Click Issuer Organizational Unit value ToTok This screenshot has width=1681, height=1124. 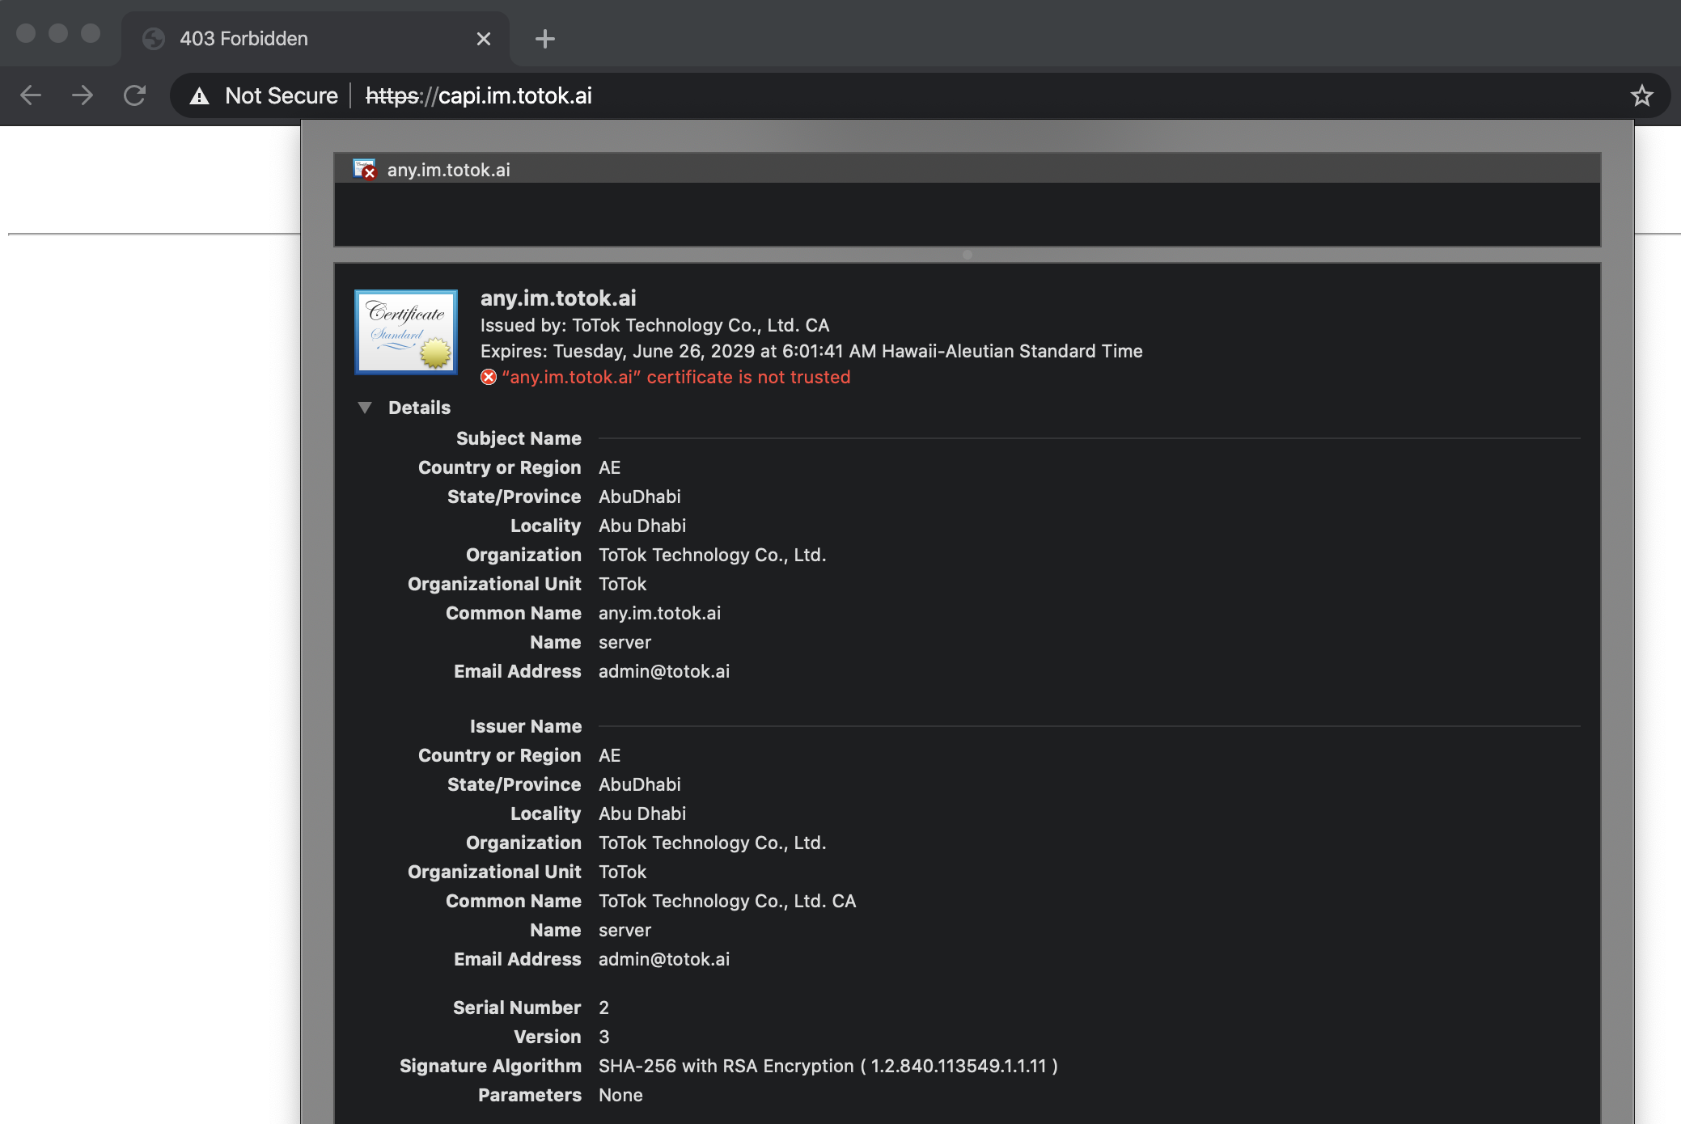click(x=622, y=872)
